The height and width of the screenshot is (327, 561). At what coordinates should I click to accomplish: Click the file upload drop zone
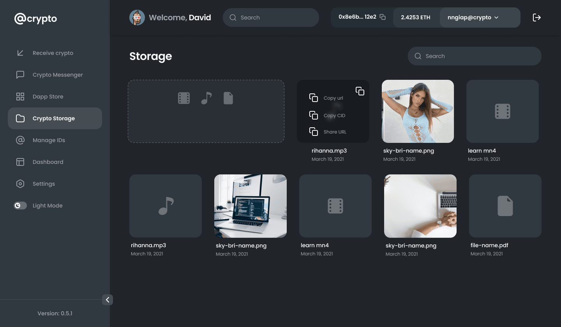(206, 111)
